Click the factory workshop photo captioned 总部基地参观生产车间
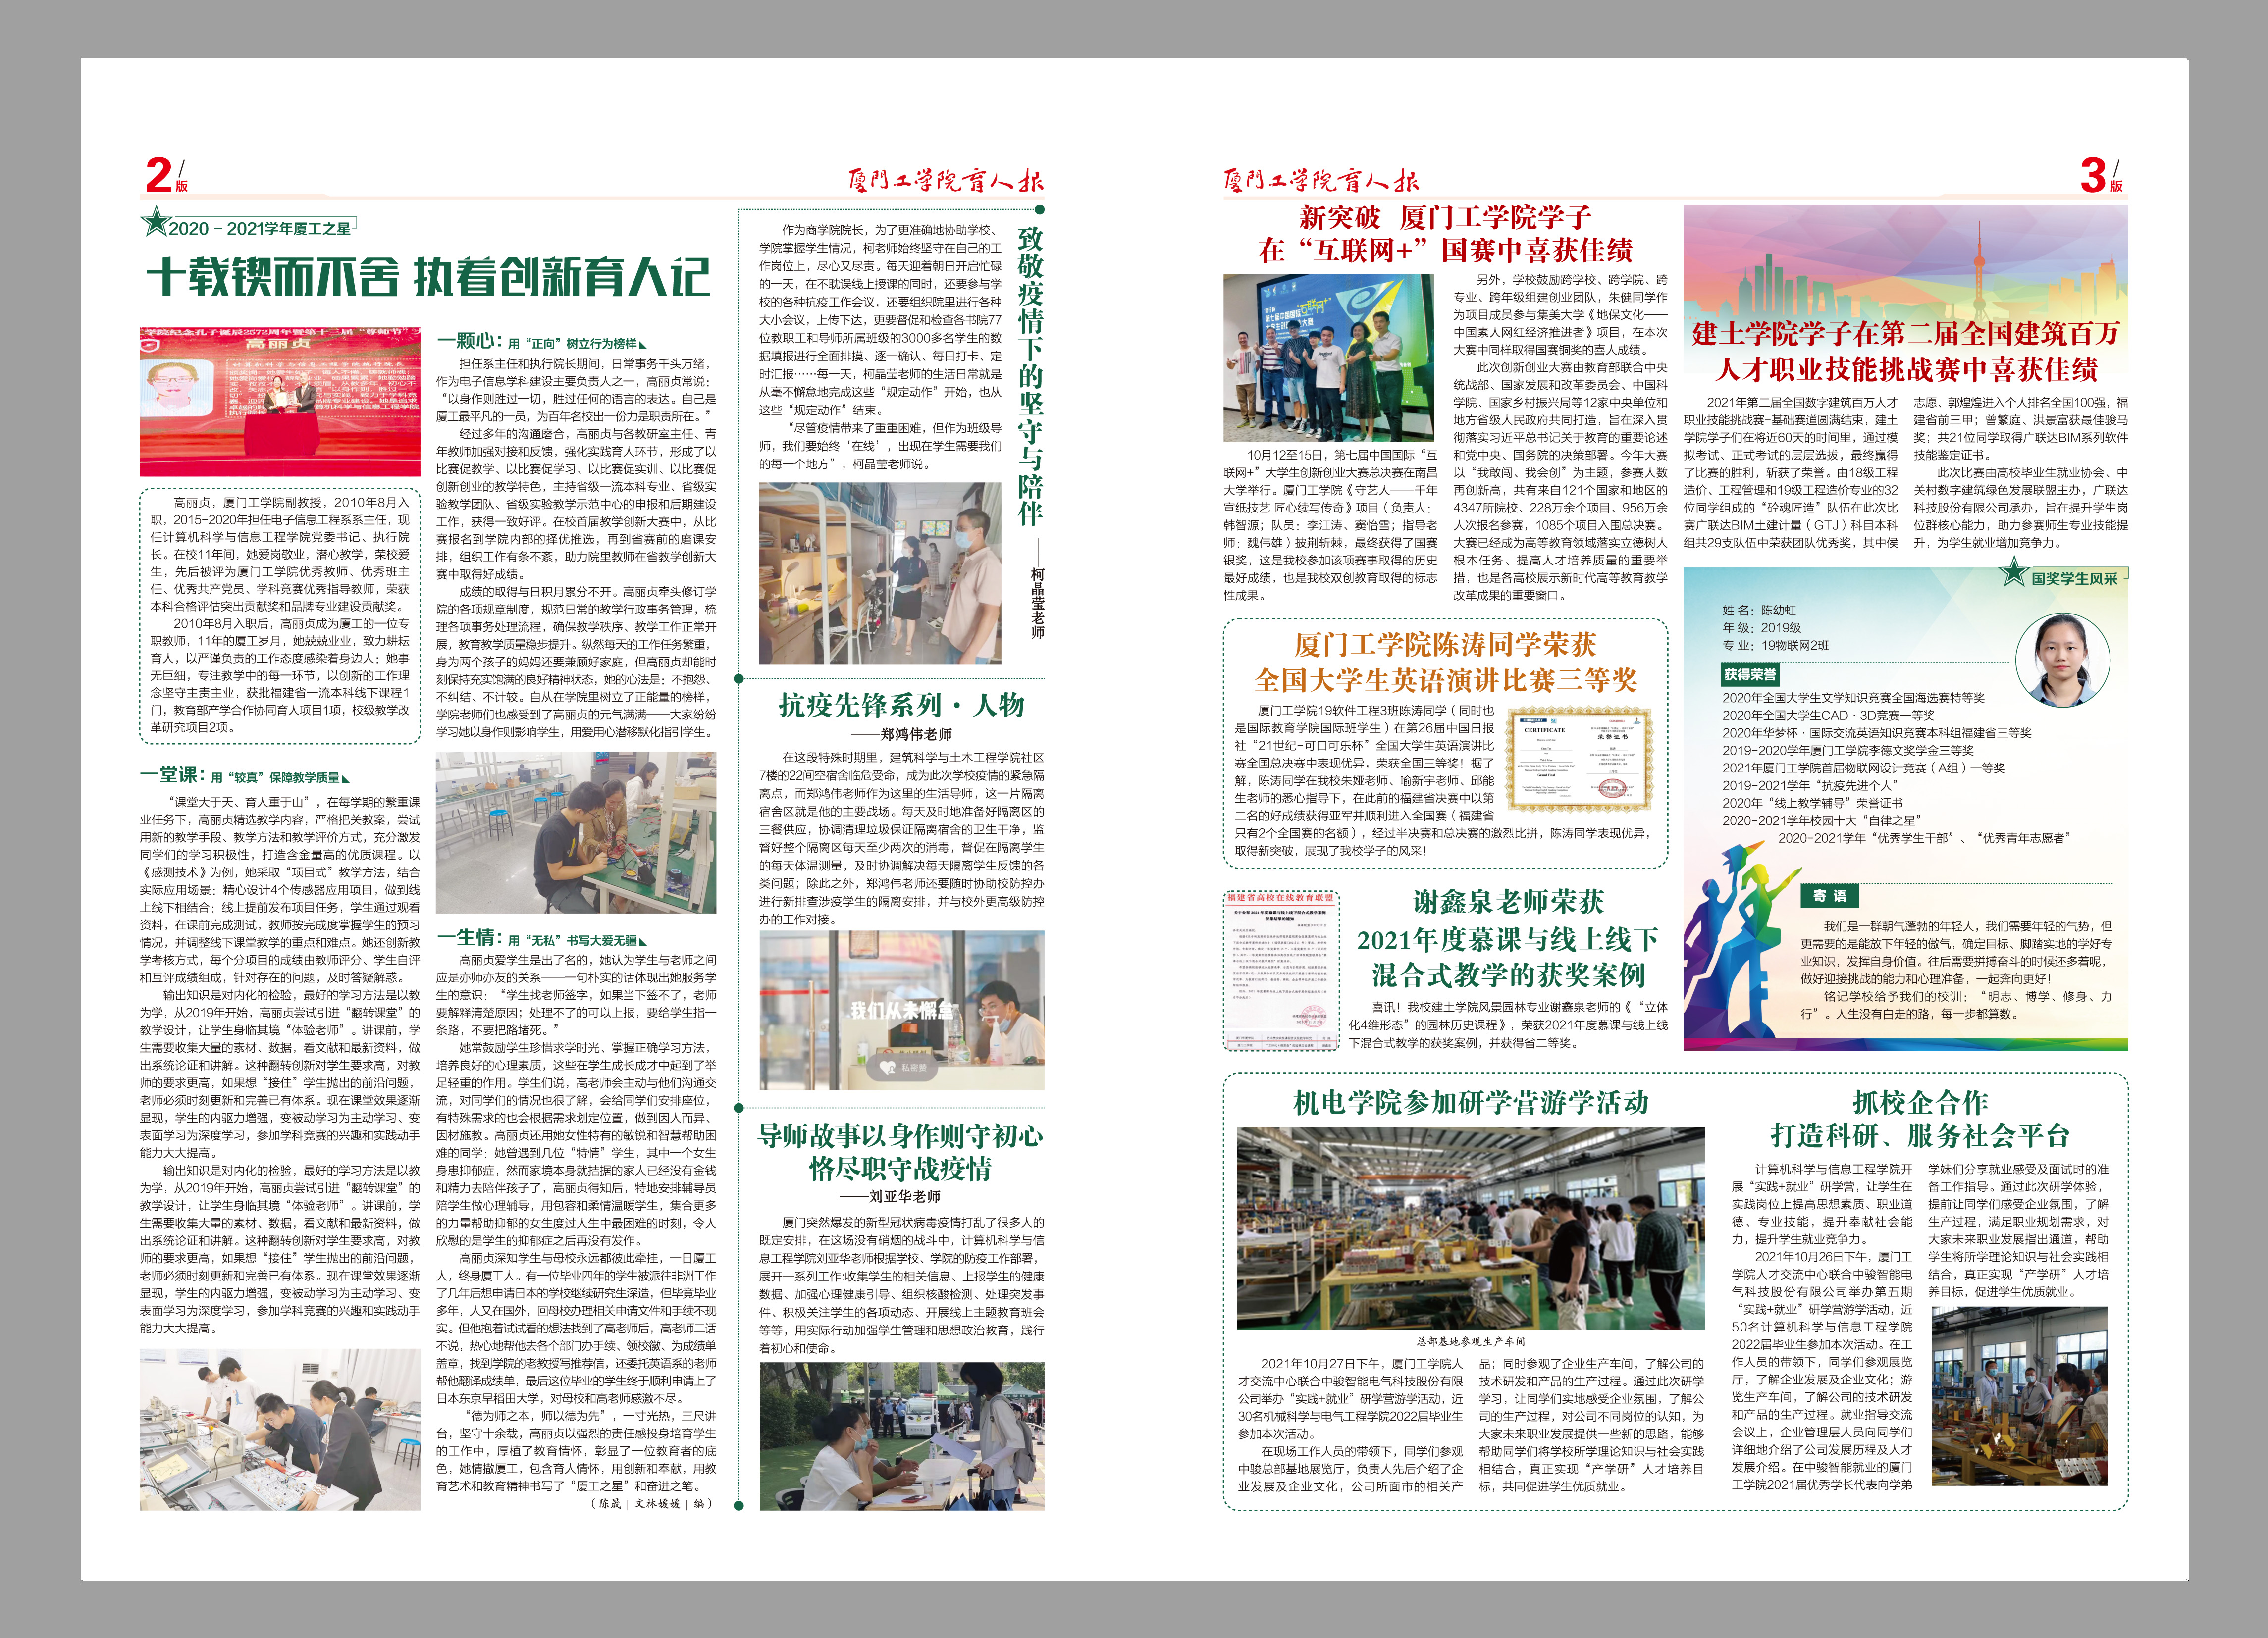 tap(1470, 1227)
